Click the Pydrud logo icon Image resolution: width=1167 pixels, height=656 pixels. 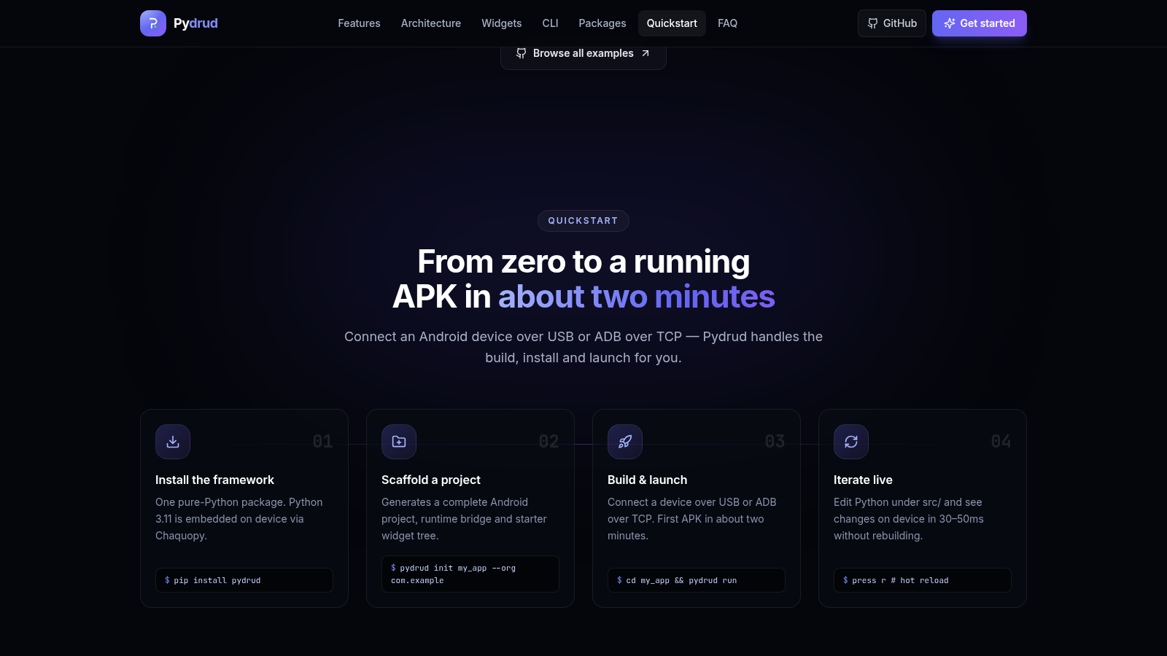tap(153, 23)
